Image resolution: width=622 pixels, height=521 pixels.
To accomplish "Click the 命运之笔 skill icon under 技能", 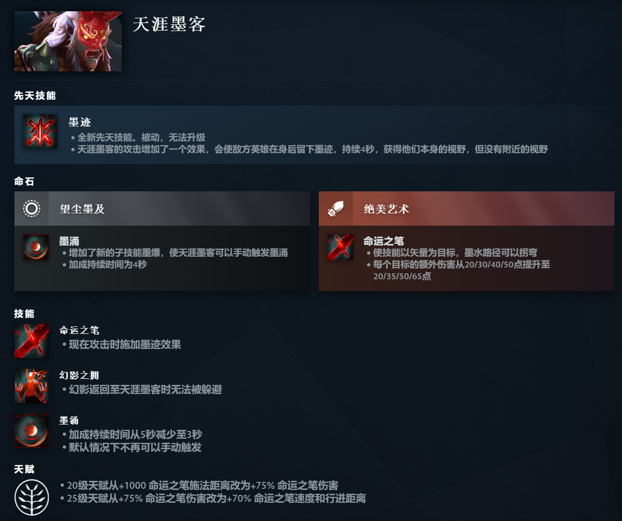I will pyautogui.click(x=32, y=341).
